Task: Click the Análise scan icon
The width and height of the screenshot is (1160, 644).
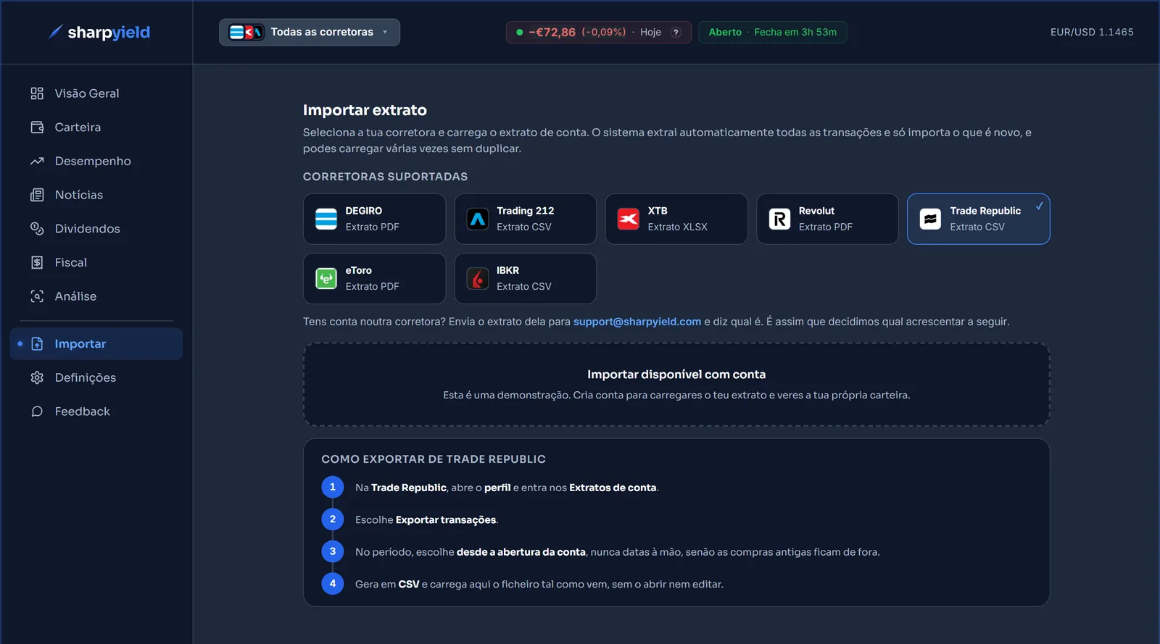Action: click(x=37, y=296)
